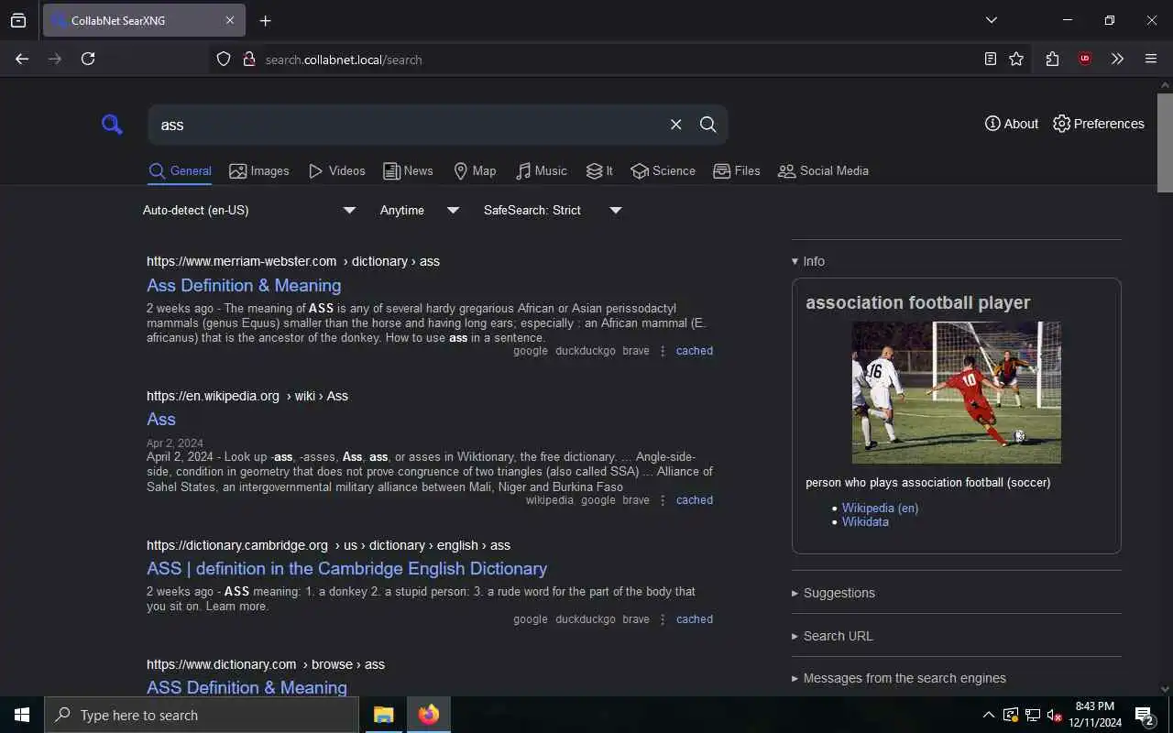Open the Auto-detect language dropdown

coord(248,211)
